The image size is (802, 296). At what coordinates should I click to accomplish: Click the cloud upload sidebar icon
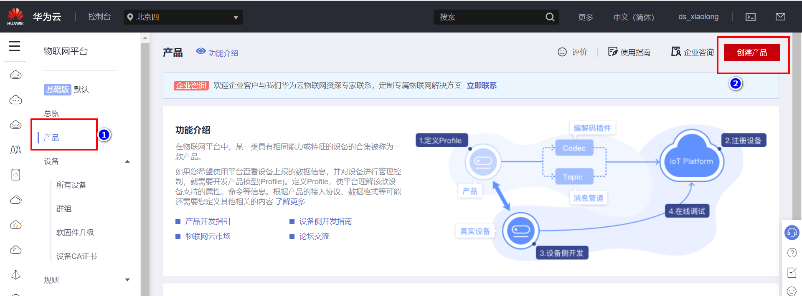click(x=15, y=225)
